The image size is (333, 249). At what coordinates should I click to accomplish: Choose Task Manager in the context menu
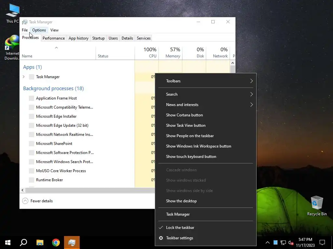[x=206, y=214]
